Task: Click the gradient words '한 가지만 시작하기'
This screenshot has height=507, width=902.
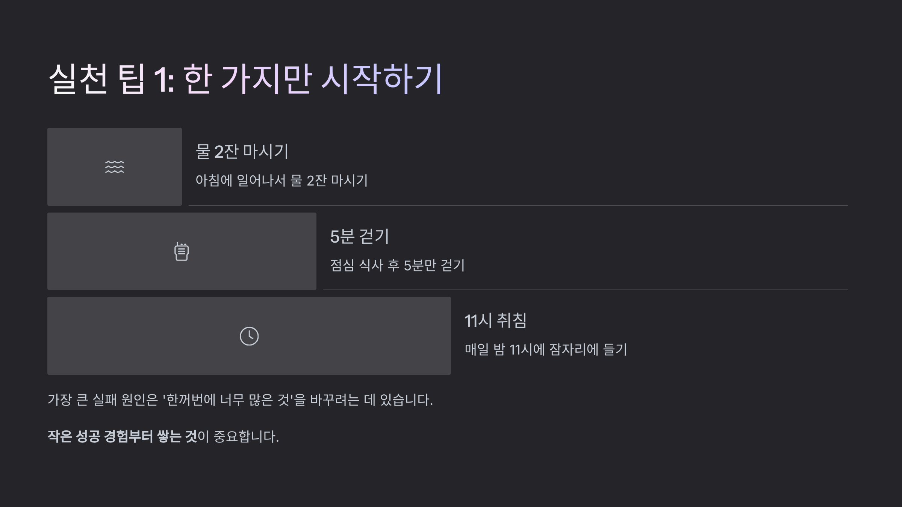Action: pos(313,78)
